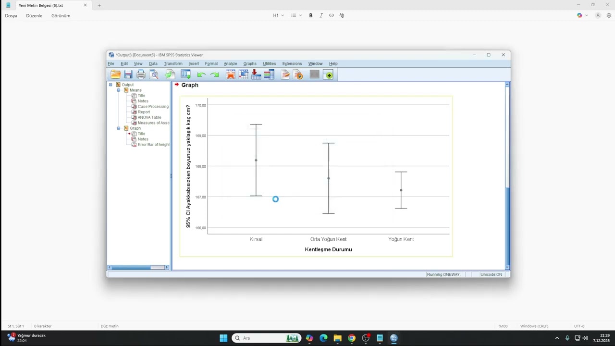Click the Windows Start button
The width and height of the screenshot is (615, 346).
coord(223,338)
